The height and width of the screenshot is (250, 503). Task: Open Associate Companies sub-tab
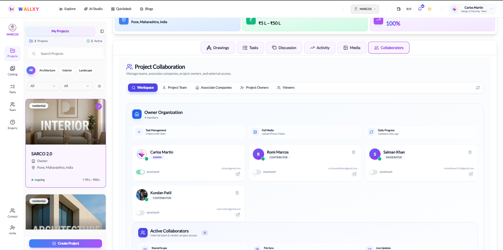[x=213, y=88]
